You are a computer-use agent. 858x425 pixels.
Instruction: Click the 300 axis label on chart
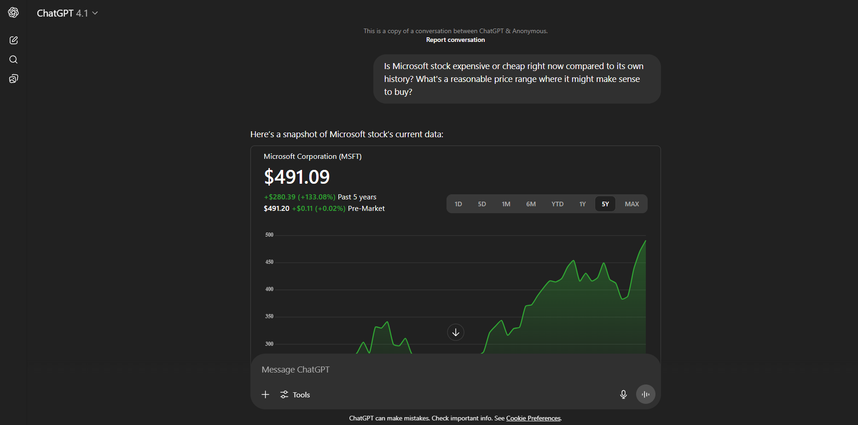[269, 344]
